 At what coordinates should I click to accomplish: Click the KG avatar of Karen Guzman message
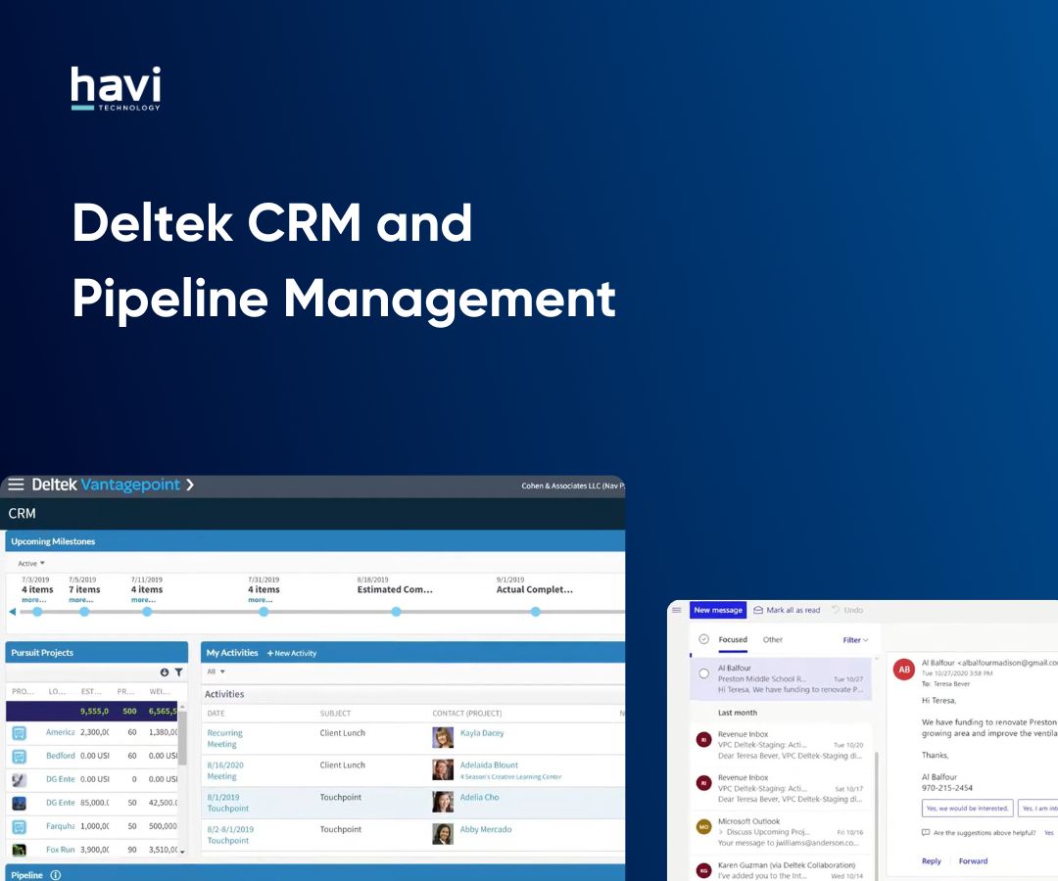coord(703,870)
